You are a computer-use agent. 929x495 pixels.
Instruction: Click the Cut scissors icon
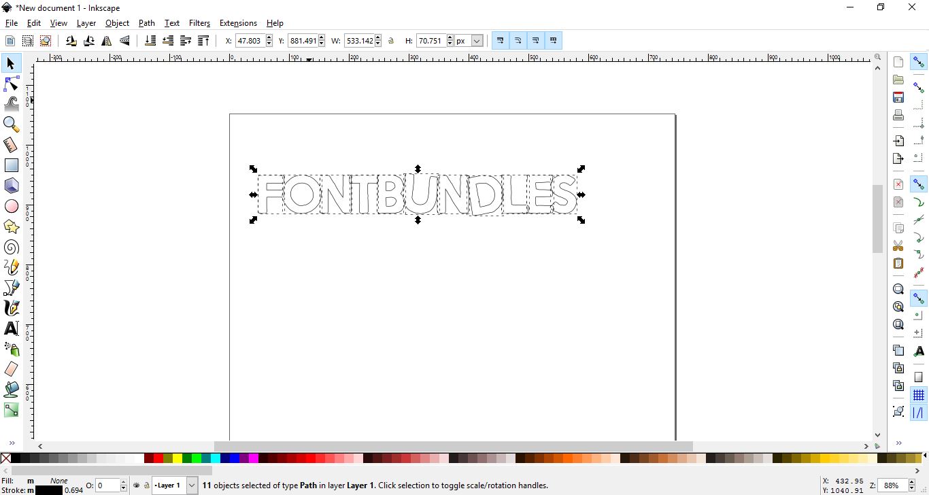point(898,245)
